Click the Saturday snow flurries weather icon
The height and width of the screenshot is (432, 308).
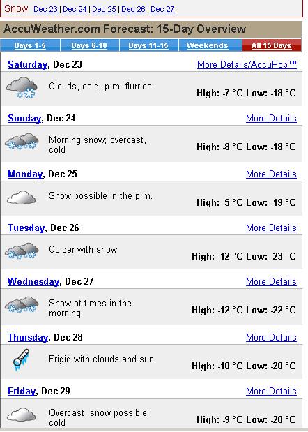pos(22,88)
